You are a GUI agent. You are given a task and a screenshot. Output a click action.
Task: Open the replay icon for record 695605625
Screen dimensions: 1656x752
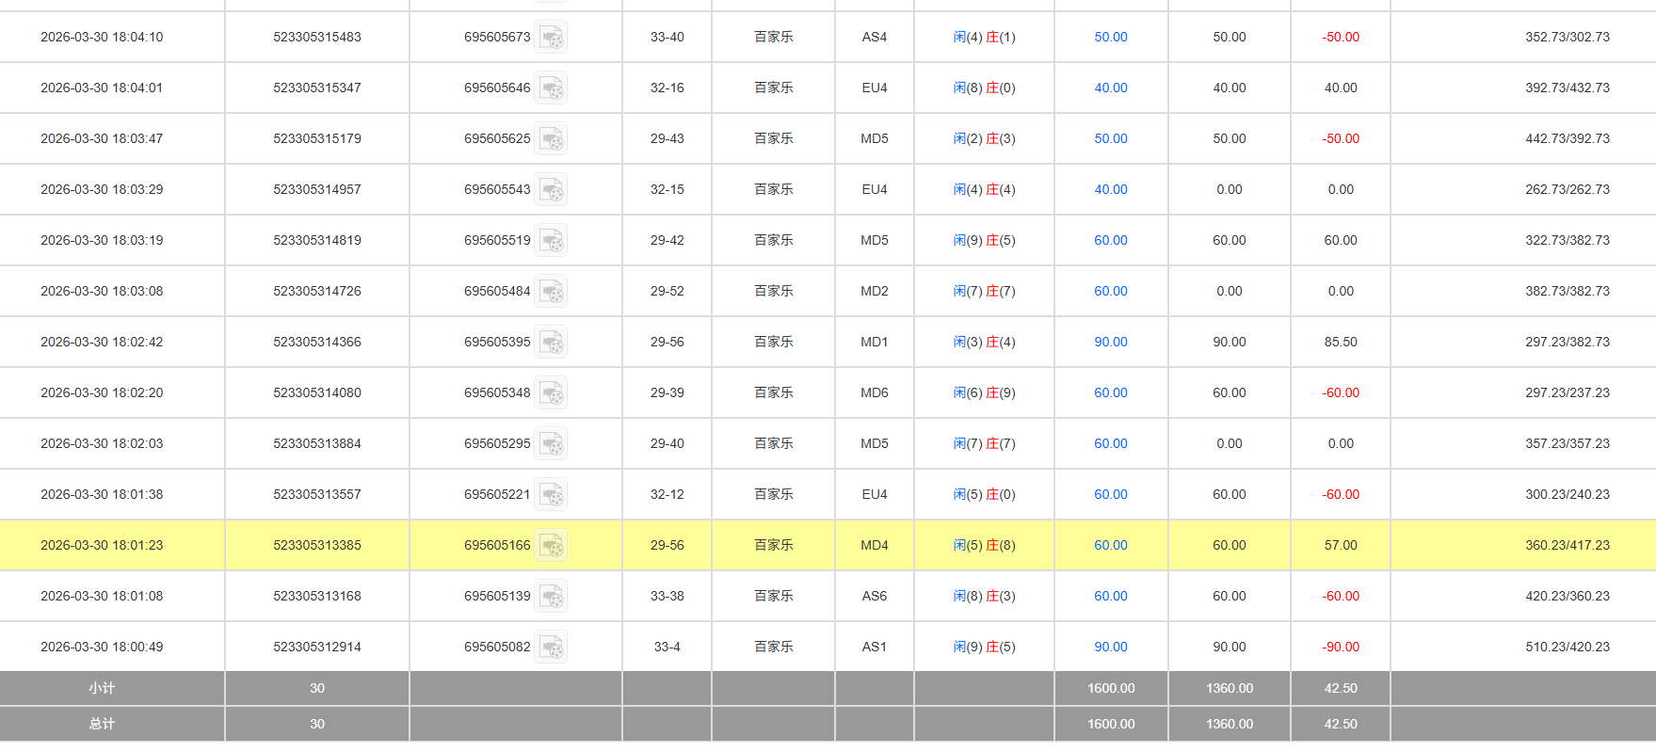(x=551, y=139)
